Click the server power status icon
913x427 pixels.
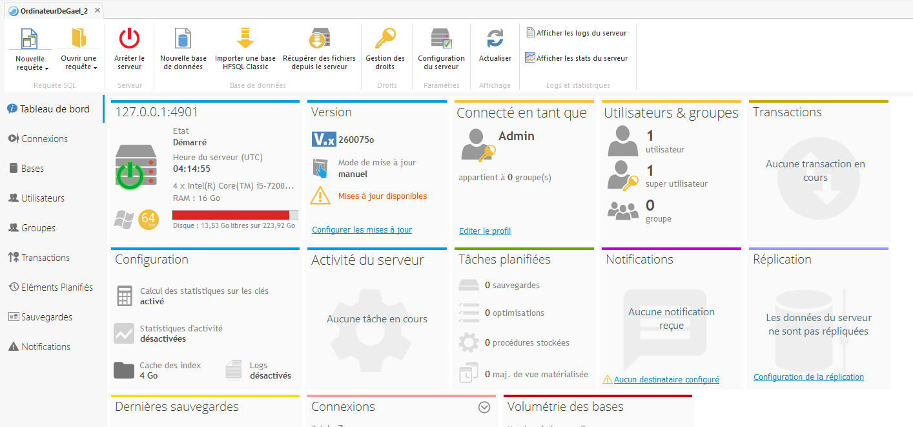130,175
